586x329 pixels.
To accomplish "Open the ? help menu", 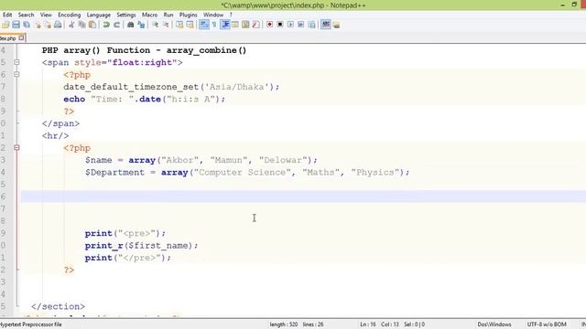I will click(x=231, y=15).
